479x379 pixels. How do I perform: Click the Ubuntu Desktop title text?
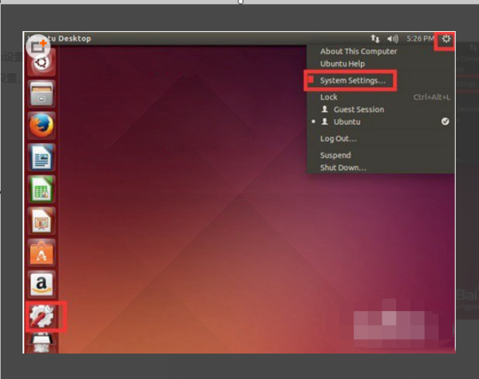point(59,38)
